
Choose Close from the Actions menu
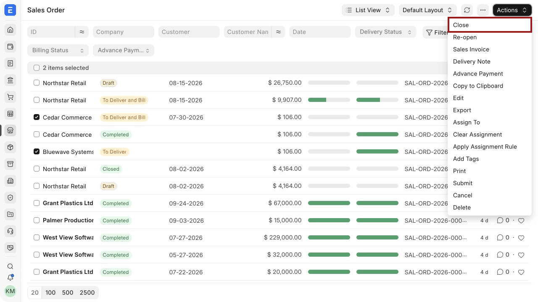pyautogui.click(x=490, y=25)
